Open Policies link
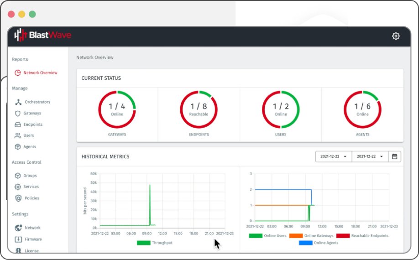The height and width of the screenshot is (260, 419). (32, 198)
